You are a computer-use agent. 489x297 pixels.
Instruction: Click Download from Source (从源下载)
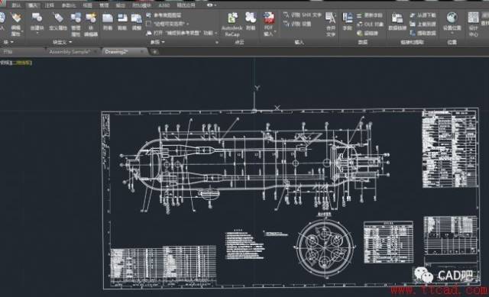423,15
